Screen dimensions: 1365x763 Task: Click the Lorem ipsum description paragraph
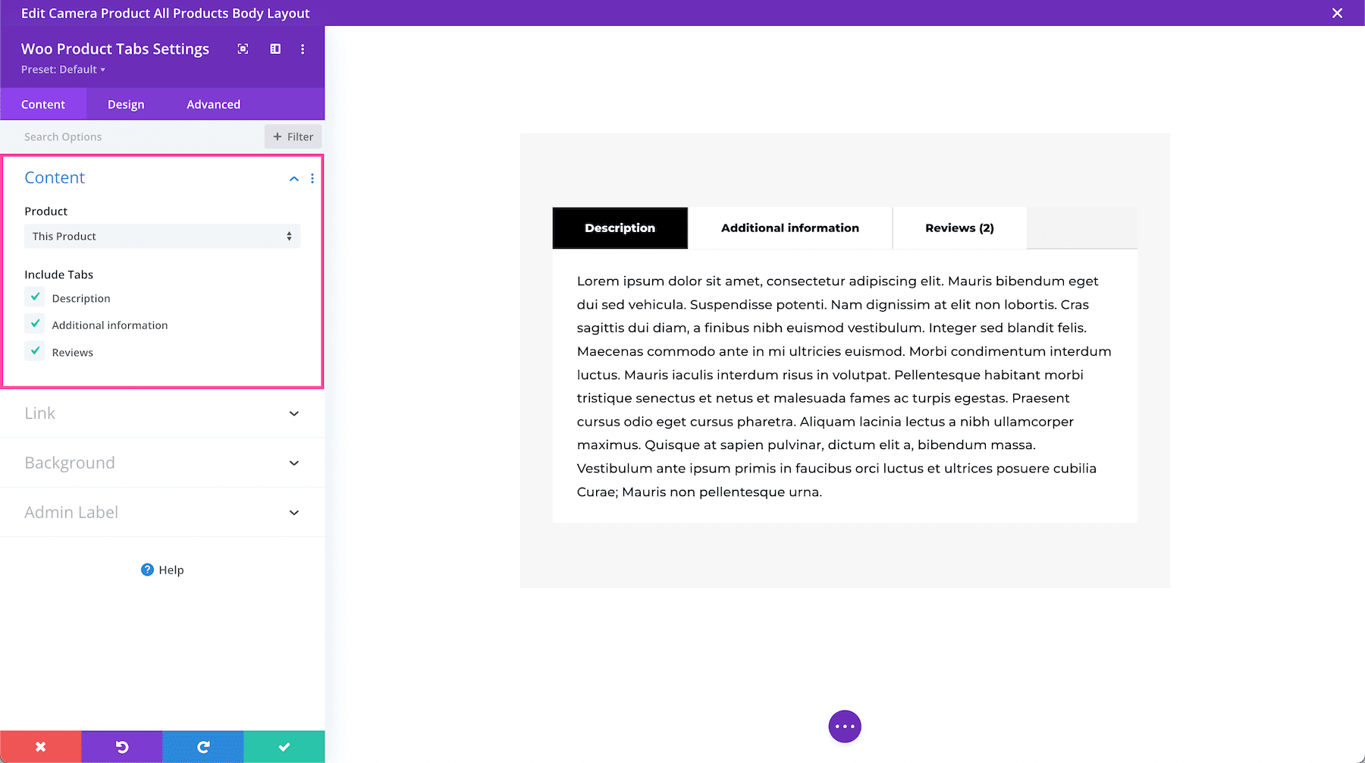[x=844, y=386]
